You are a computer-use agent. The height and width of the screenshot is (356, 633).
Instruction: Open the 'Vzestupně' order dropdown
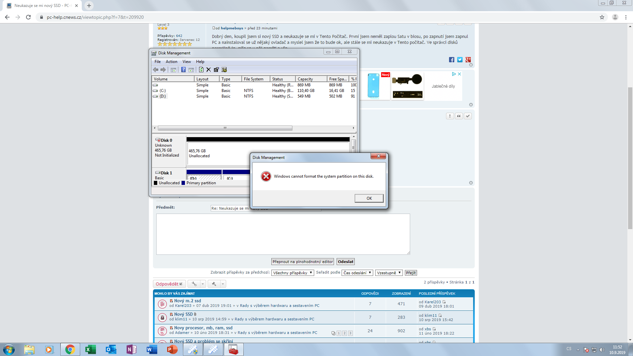pos(389,273)
